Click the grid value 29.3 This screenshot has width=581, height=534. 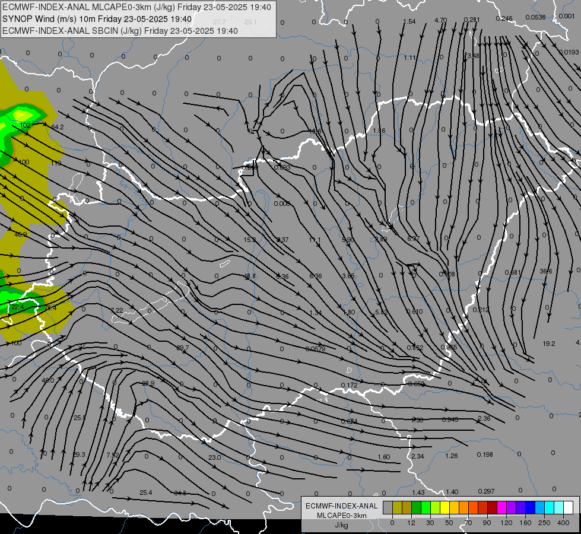79,454
